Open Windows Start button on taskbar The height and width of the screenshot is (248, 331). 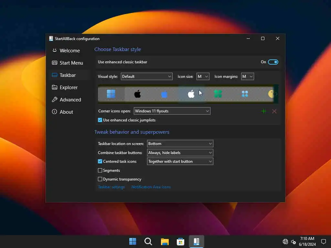[x=133, y=242]
